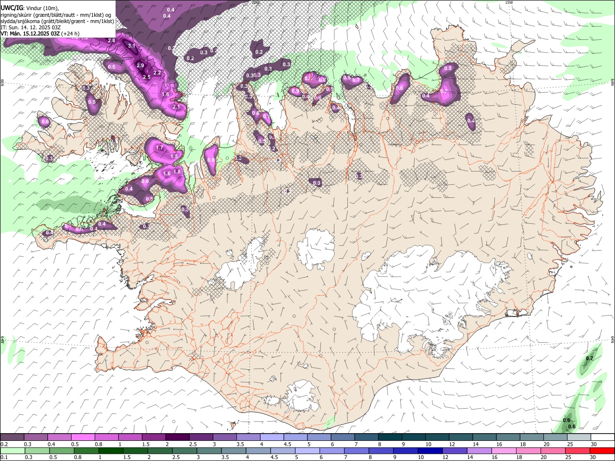Click the 'Vindur (10m)' header text
Image resolution: width=615 pixels, height=461 pixels.
[42, 9]
